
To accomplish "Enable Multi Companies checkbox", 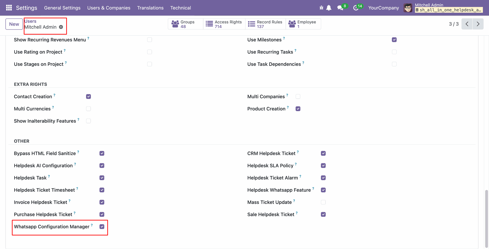I will [298, 96].
